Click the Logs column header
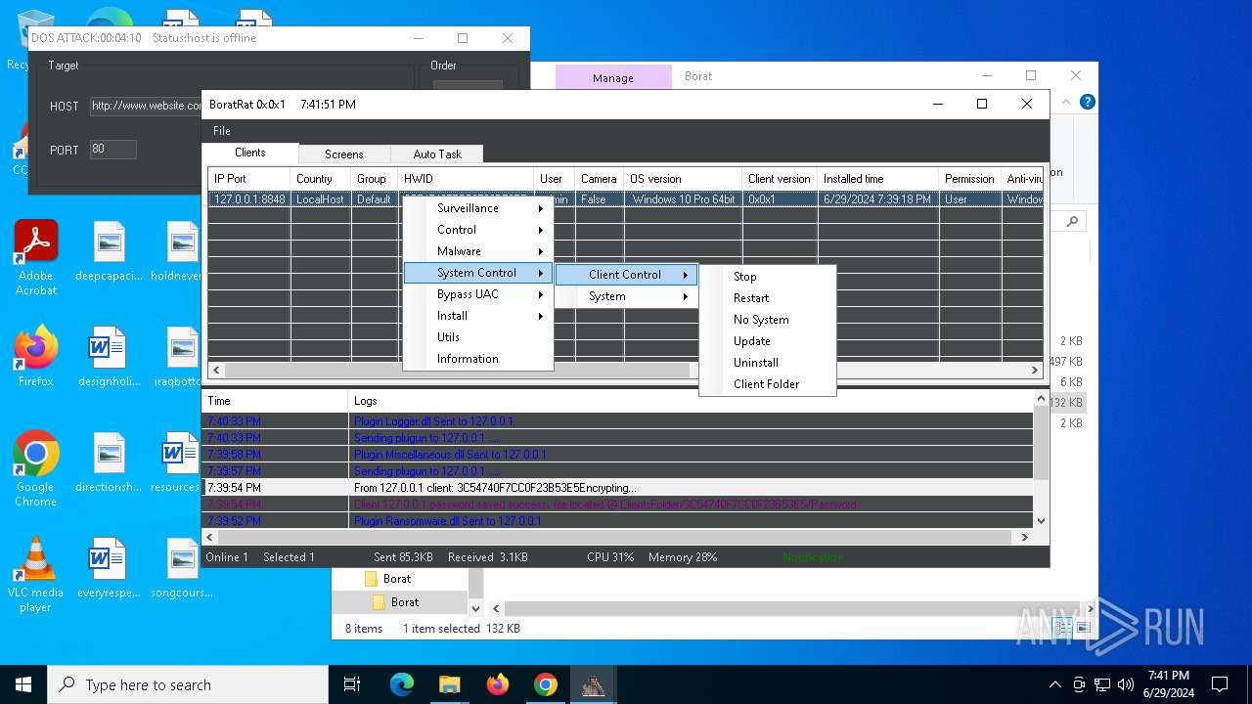 point(691,401)
